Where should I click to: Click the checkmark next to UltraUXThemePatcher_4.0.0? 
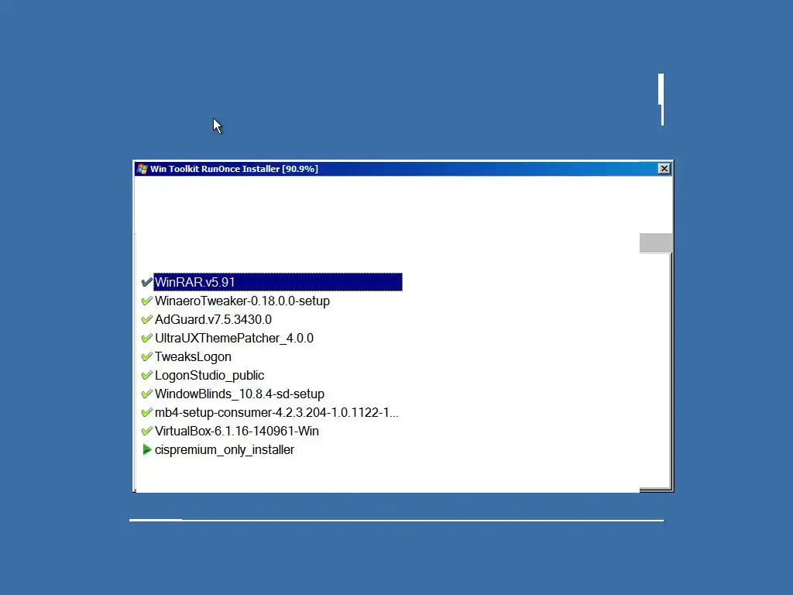click(146, 338)
